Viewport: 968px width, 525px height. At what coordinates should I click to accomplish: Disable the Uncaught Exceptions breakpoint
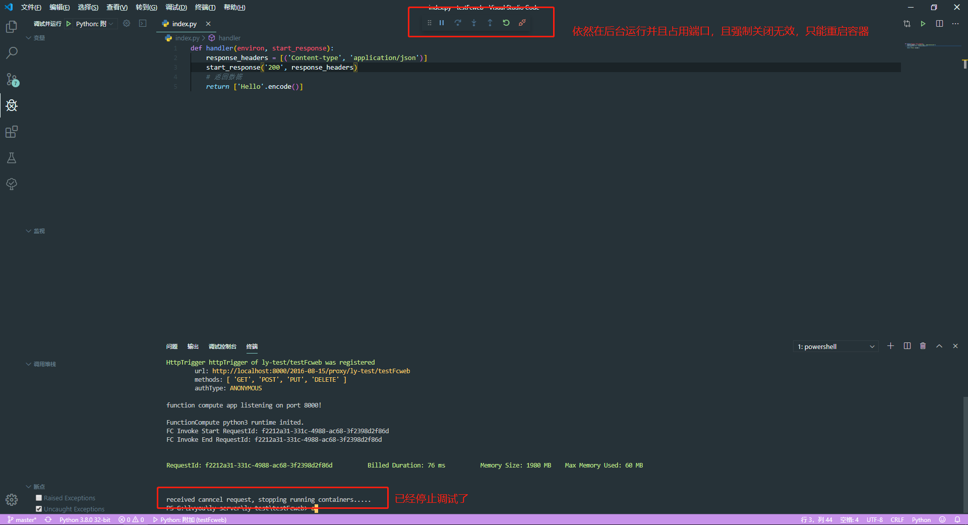point(38,509)
